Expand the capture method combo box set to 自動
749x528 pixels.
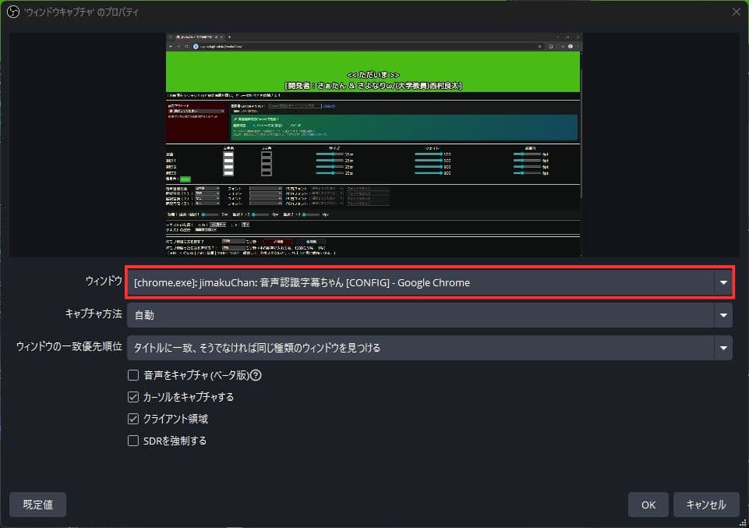(421, 315)
